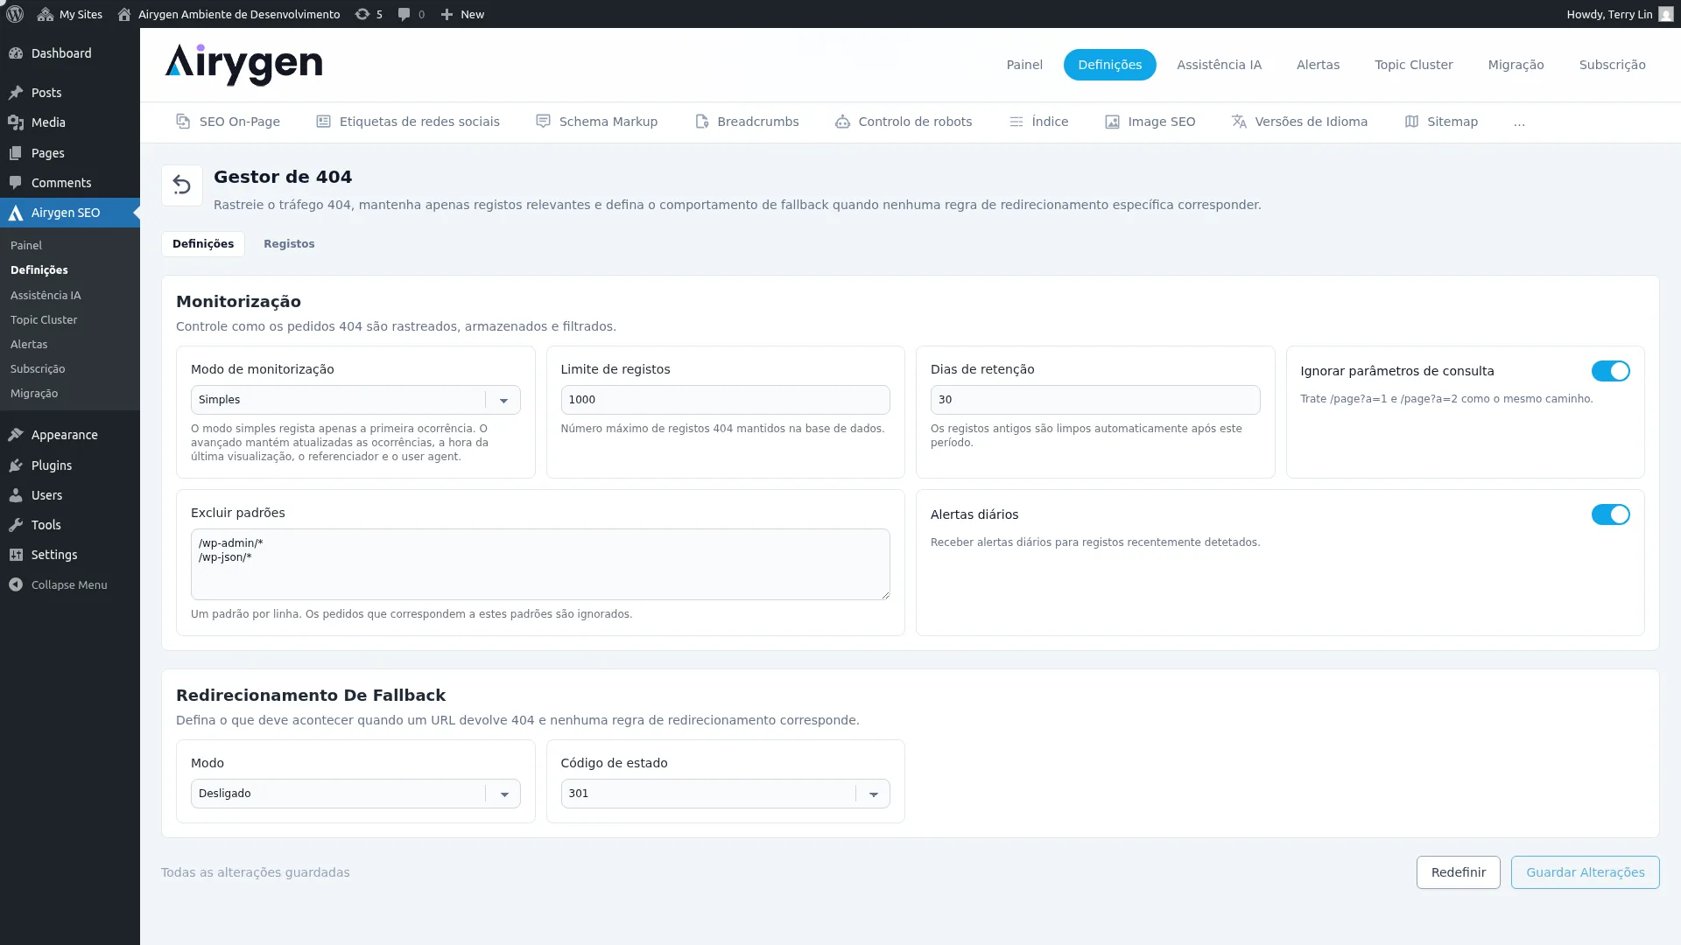Open My Sites network icon
Viewport: 1681px width, 945px height.
46,14
